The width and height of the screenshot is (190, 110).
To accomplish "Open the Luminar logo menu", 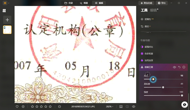I will (5, 3).
